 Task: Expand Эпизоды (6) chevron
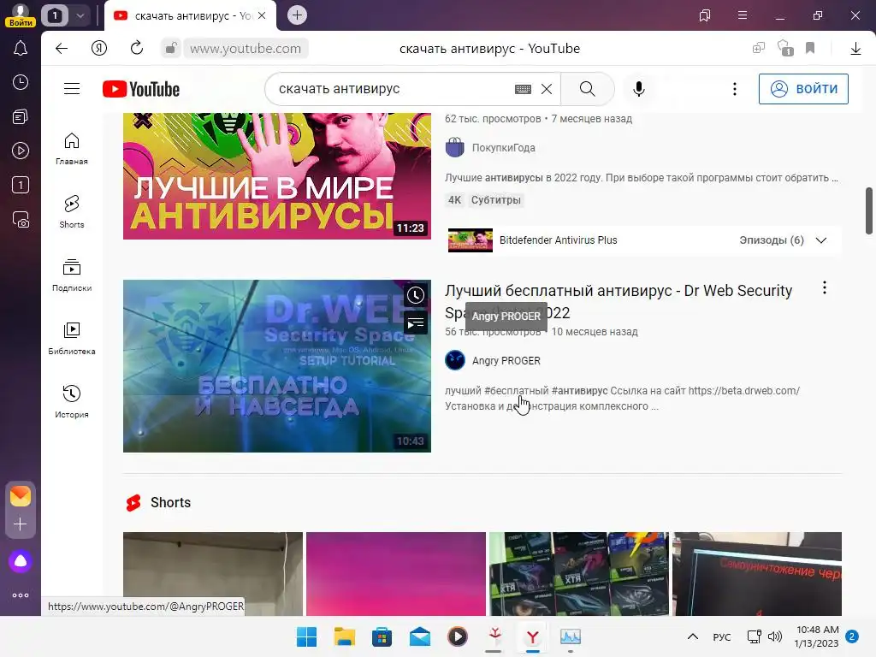tap(821, 240)
